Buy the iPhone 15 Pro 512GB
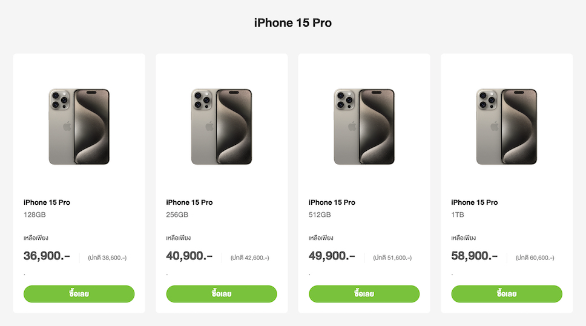The image size is (586, 326). click(364, 294)
